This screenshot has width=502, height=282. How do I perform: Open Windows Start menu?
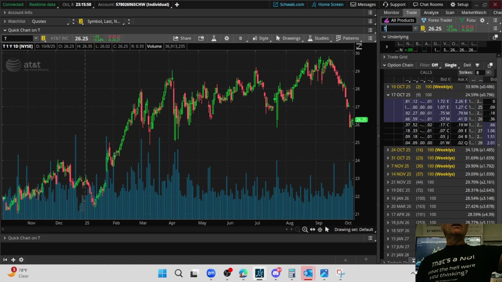pos(162,273)
